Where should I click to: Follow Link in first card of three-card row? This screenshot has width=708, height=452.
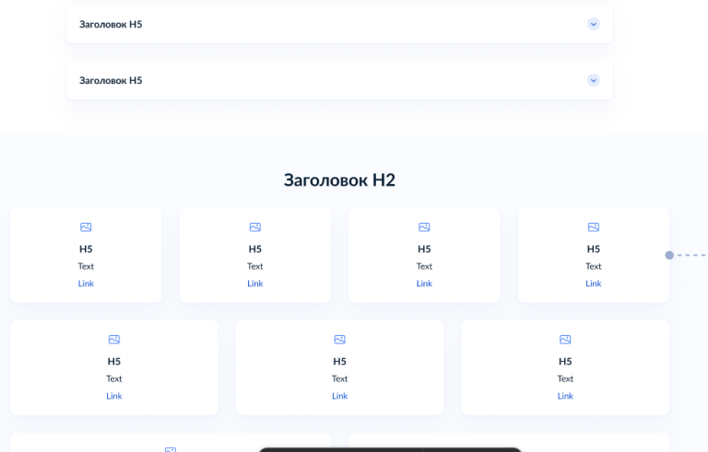[114, 396]
